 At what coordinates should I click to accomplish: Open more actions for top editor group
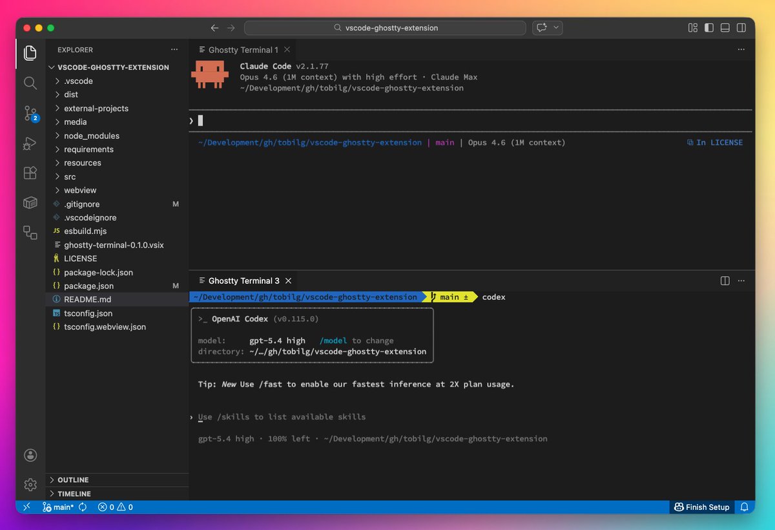tap(741, 50)
